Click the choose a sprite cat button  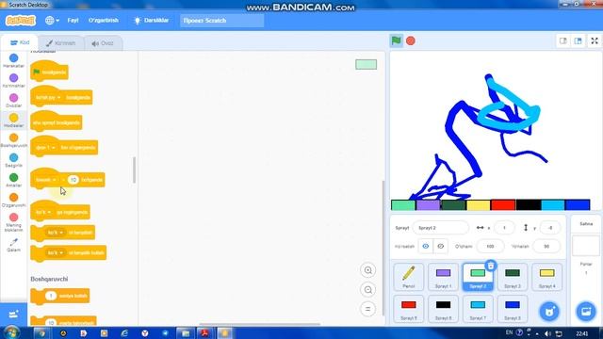[549, 312]
